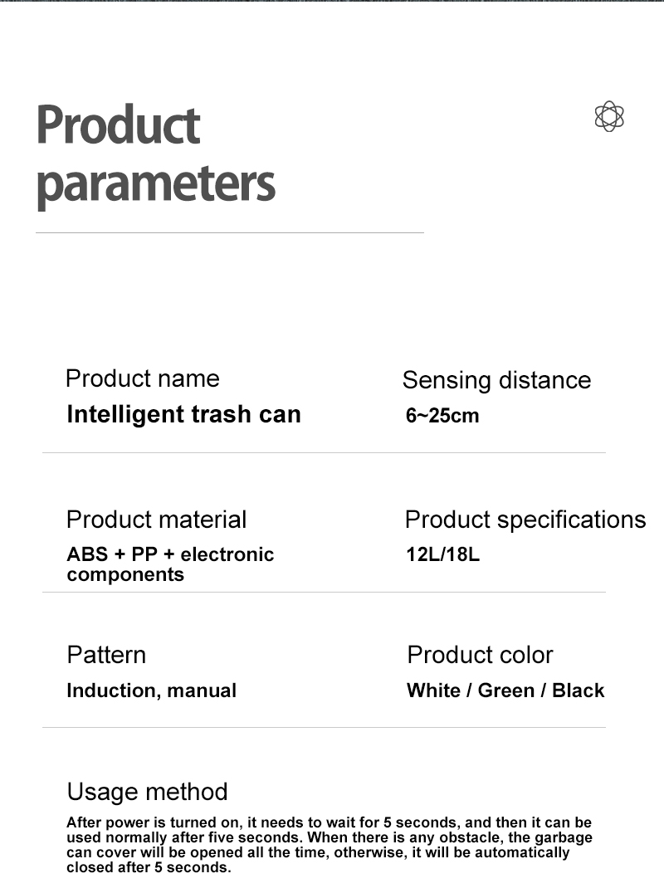
Task: Select the 'Product specifications' label
Action: (x=525, y=520)
